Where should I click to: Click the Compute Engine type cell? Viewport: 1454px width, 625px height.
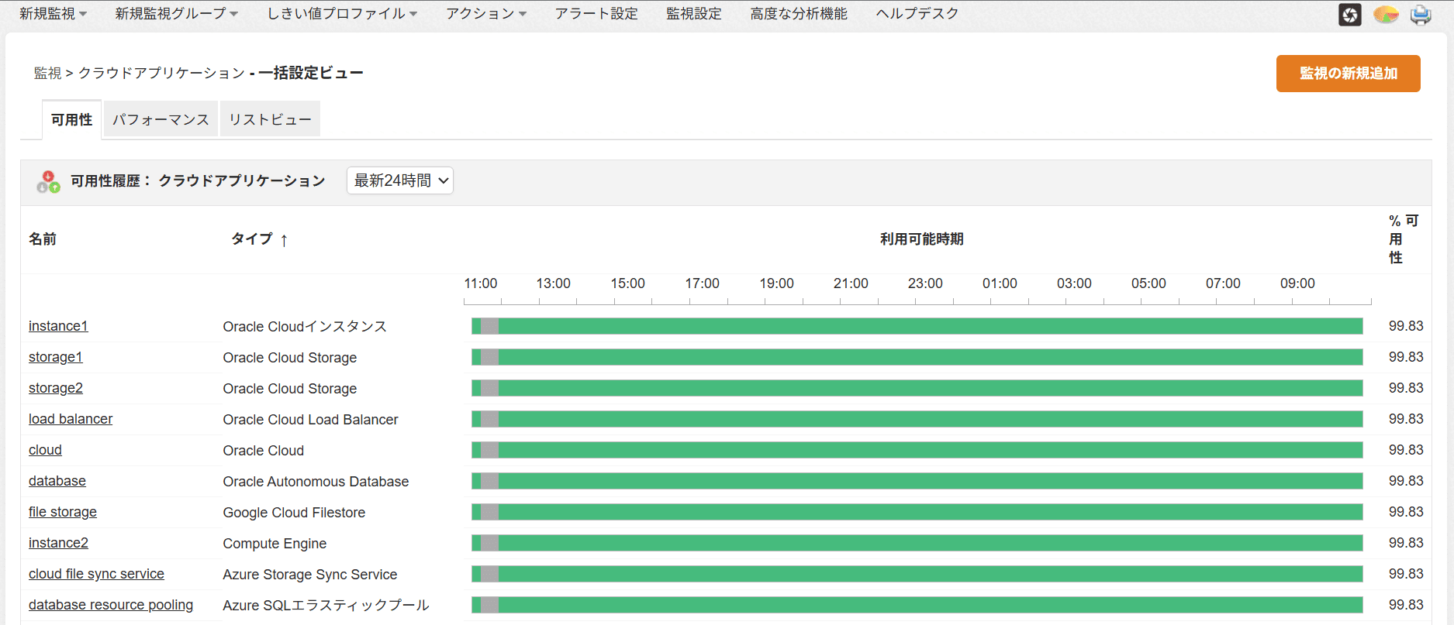coord(275,543)
